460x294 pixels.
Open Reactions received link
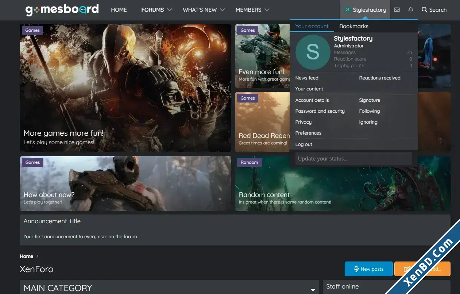pos(380,78)
